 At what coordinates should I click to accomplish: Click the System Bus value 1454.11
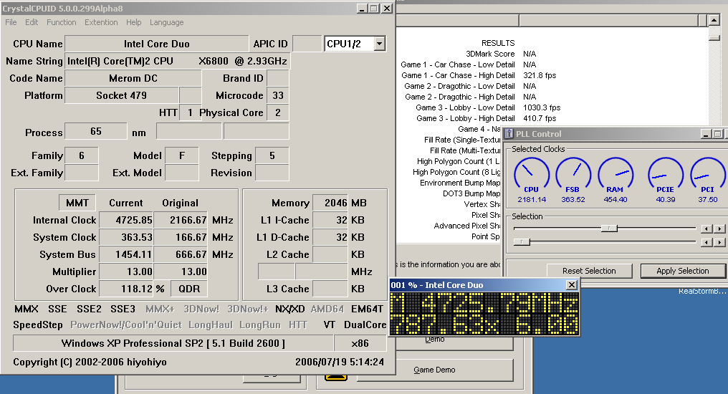(126, 254)
